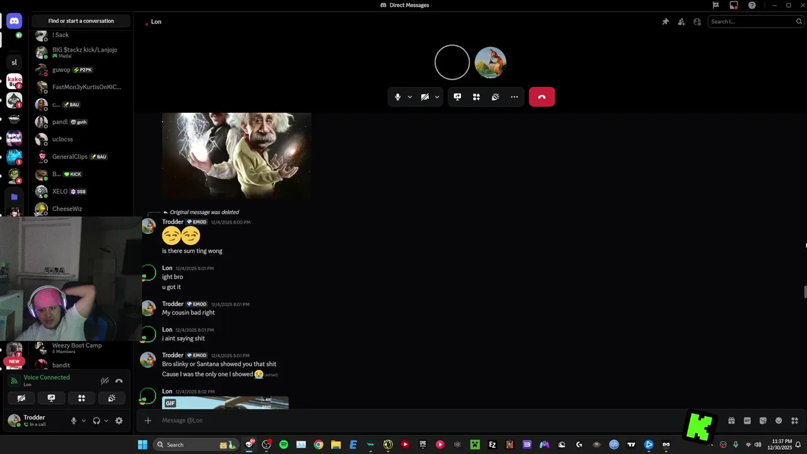This screenshot has width=807, height=454.
Task: Expand mic options beside user panel microphone
Action: click(x=83, y=421)
